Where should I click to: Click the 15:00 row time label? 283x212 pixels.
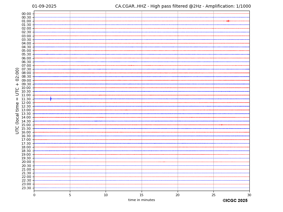click(x=26, y=125)
